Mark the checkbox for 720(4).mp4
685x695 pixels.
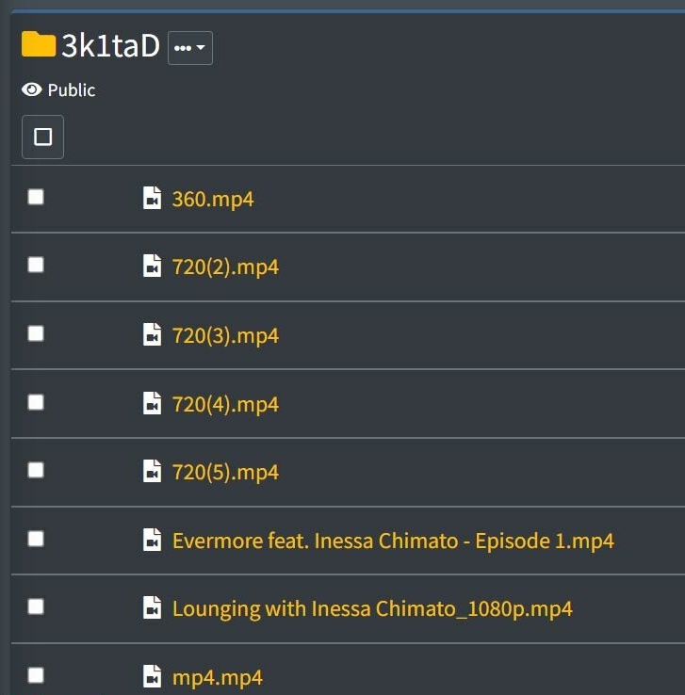(x=36, y=402)
